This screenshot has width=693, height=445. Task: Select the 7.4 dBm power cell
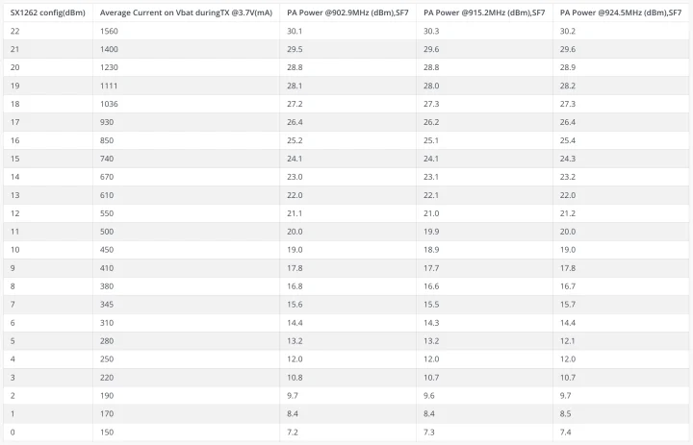click(566, 433)
